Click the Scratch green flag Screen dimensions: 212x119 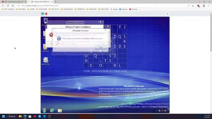43,14
